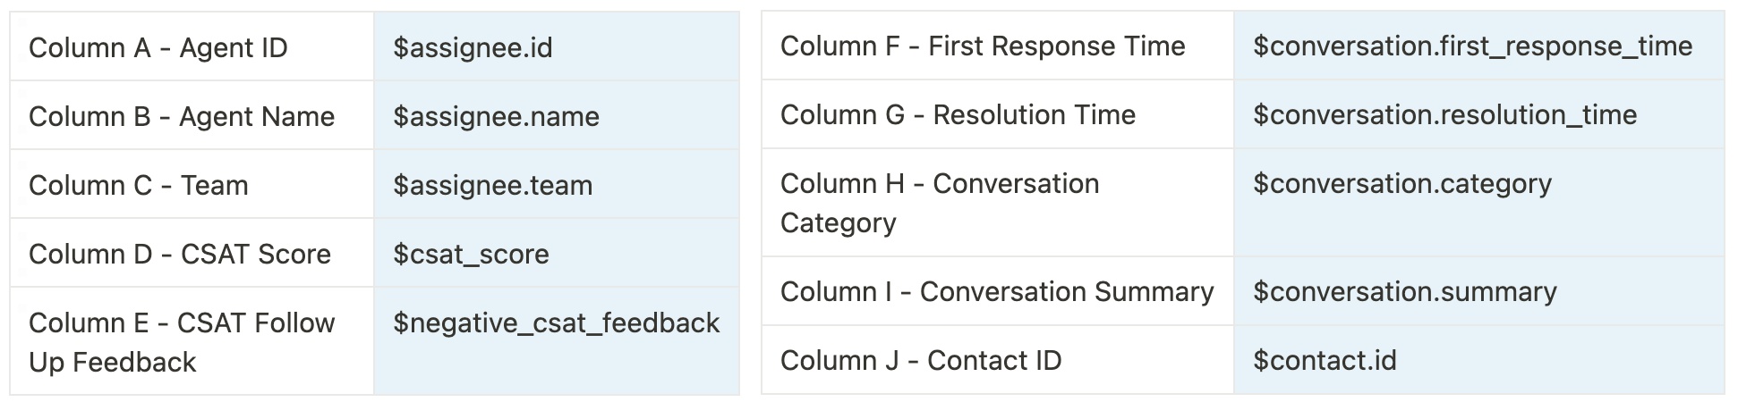Select the $contact.id variable cell
Viewport: 1738px width, 402px height.
[1325, 360]
